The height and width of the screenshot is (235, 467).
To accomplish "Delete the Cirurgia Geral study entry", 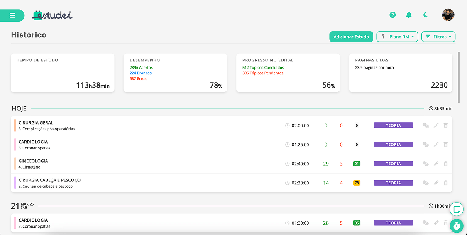I will click(445, 125).
